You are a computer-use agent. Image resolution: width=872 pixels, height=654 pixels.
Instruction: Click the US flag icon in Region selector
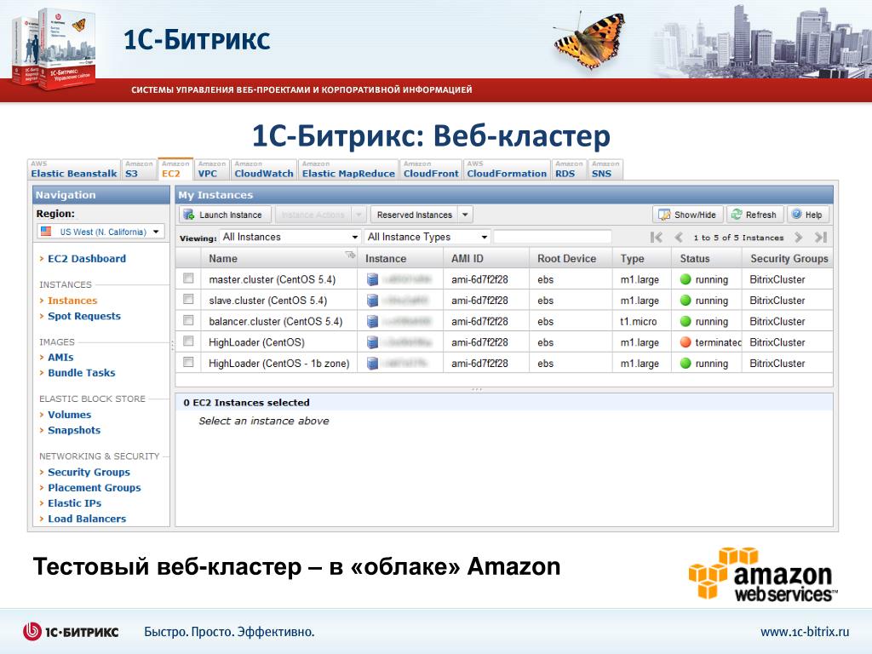46,232
